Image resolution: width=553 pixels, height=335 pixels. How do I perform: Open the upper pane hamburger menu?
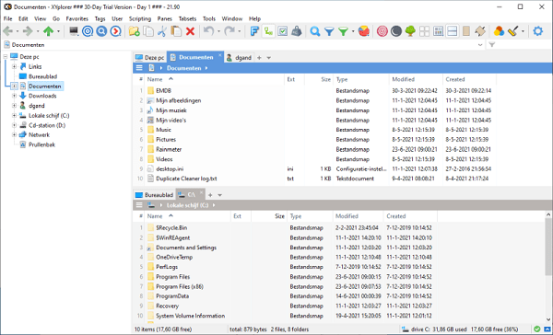point(139,68)
